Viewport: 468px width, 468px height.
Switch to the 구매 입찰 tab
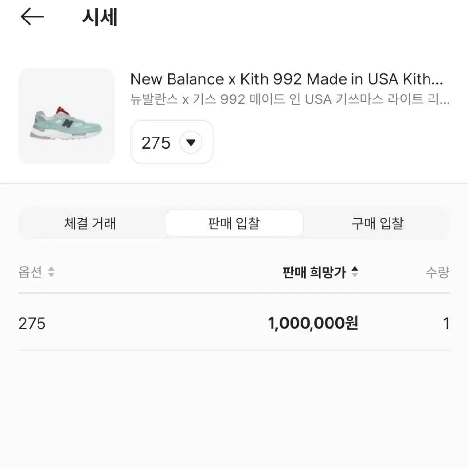click(377, 223)
